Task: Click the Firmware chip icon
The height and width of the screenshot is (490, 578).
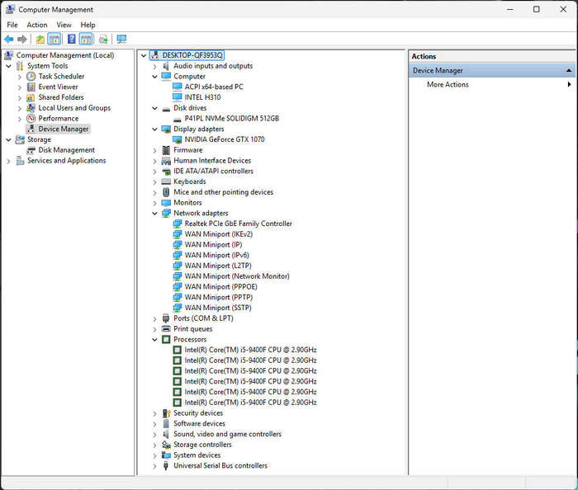Action: click(x=166, y=150)
